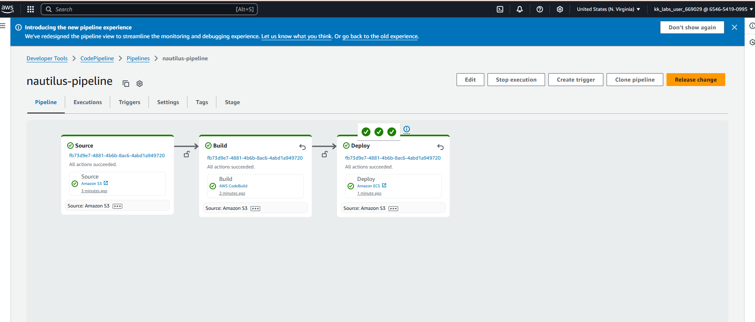Select the Tags tab
Viewport: 755px width, 322px height.
(x=202, y=102)
